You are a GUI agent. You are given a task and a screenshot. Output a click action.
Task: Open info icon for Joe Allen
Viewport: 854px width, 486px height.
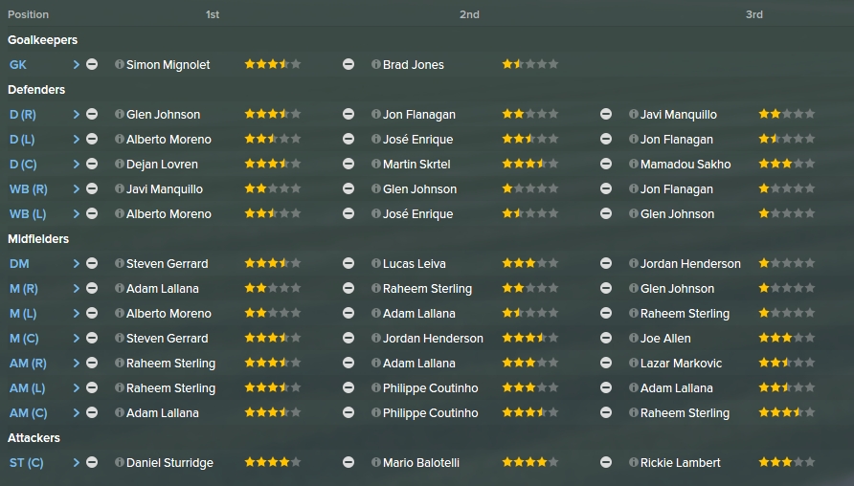pyautogui.click(x=634, y=338)
